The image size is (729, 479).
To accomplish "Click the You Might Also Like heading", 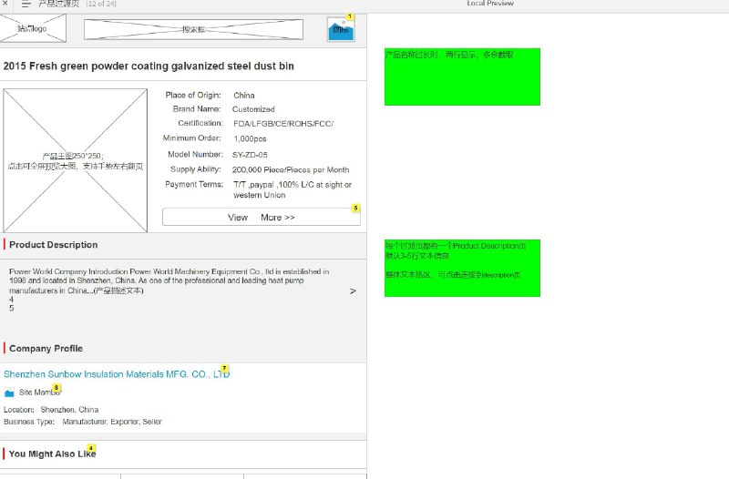I will 52,454.
